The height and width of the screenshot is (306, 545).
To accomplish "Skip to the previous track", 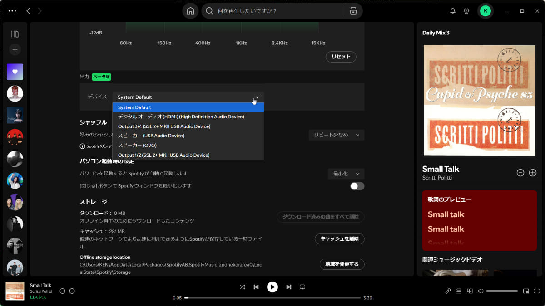I will pyautogui.click(x=256, y=287).
